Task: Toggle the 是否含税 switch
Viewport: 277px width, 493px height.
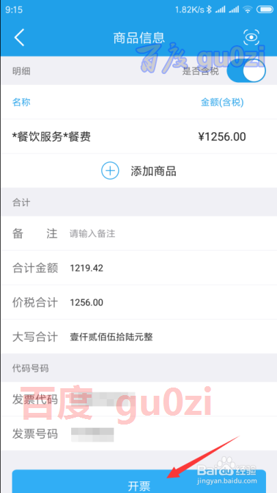Action: [246, 71]
